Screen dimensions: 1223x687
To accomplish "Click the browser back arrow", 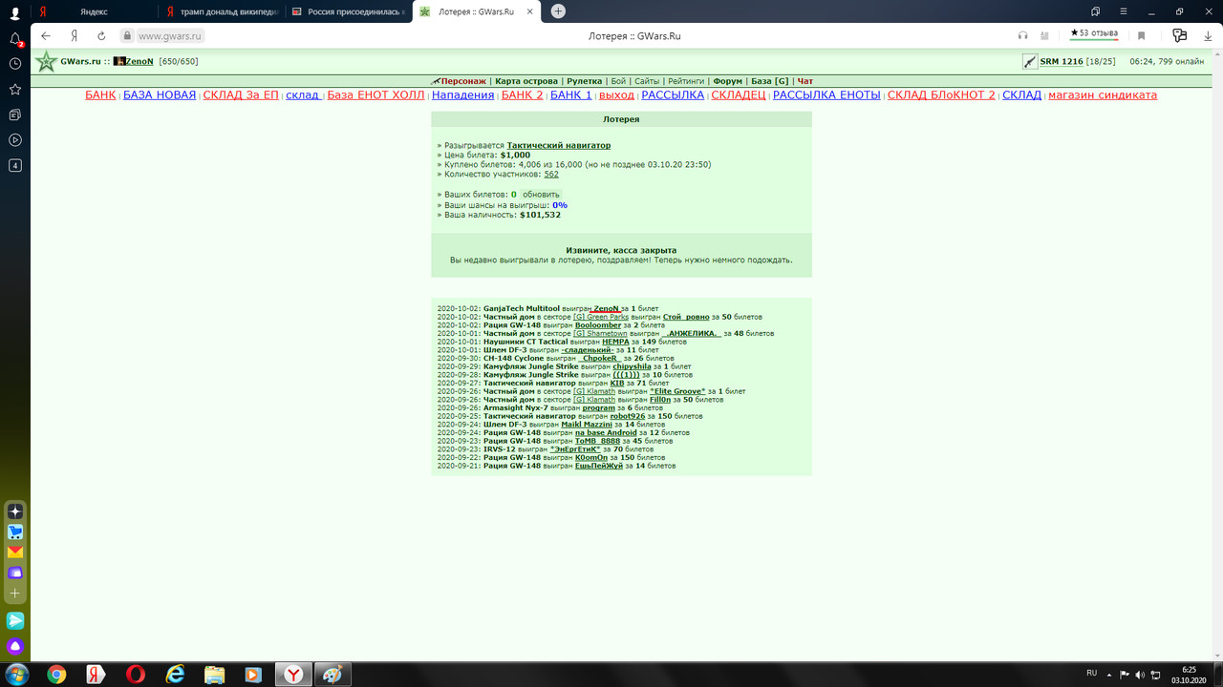I will point(46,35).
